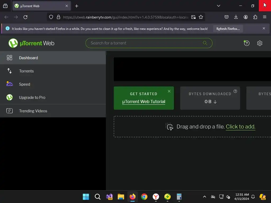
Task: Open the Torrents up-down arrows icon
Action: tap(10, 71)
